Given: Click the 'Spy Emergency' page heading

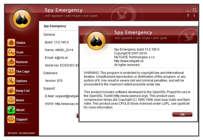Looking at the screenshot, I should (55, 26).
